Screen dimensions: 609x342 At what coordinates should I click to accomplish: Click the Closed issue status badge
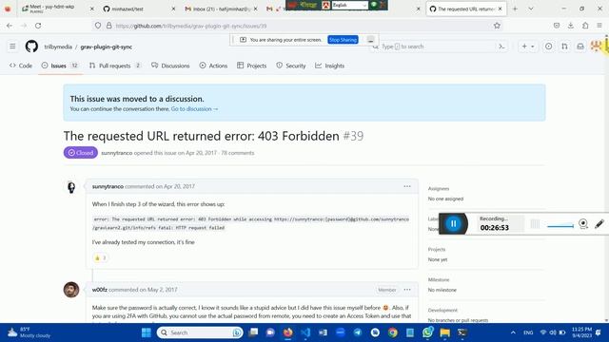pyautogui.click(x=81, y=153)
